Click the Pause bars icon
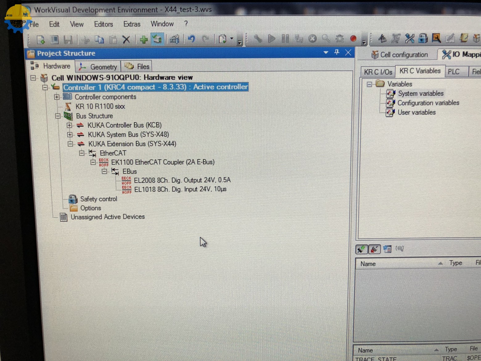This screenshot has width=481, height=361. click(285, 39)
